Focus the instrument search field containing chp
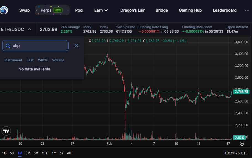The width and height of the screenshot is (252, 158). [35, 46]
